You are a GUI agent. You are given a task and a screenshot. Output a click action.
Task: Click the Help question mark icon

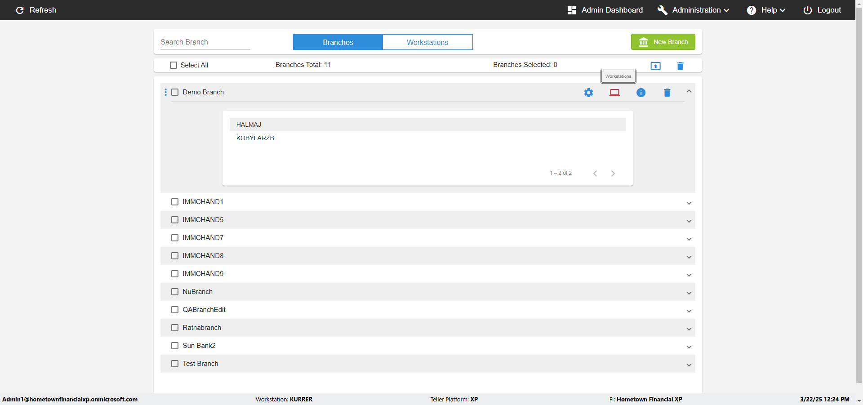(752, 10)
